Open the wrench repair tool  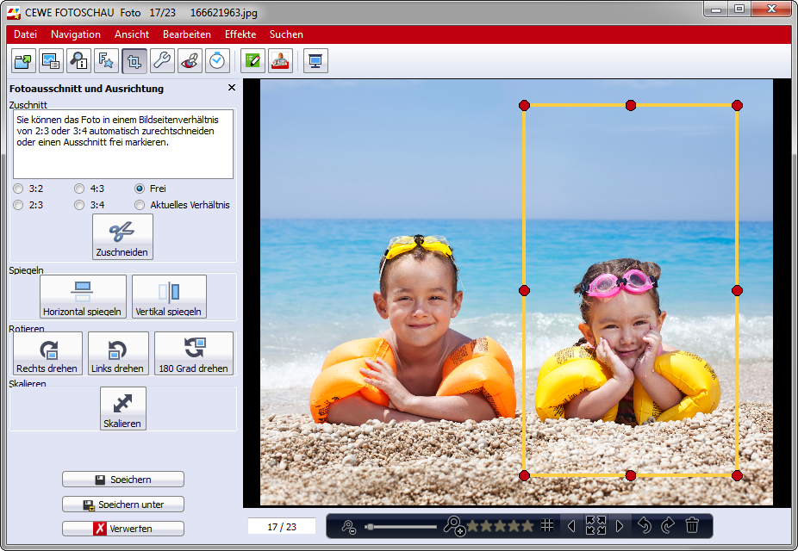pos(162,61)
